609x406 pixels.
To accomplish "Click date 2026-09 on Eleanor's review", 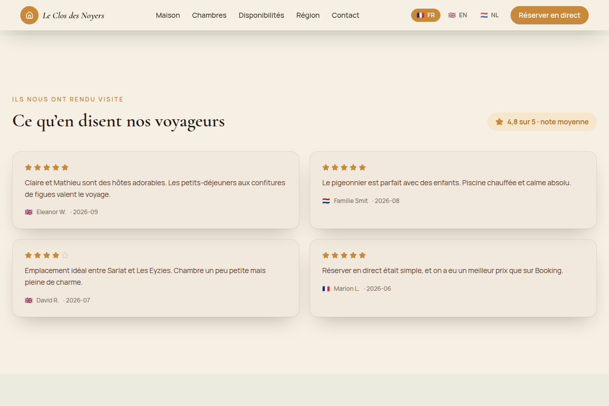I will (x=84, y=212).
